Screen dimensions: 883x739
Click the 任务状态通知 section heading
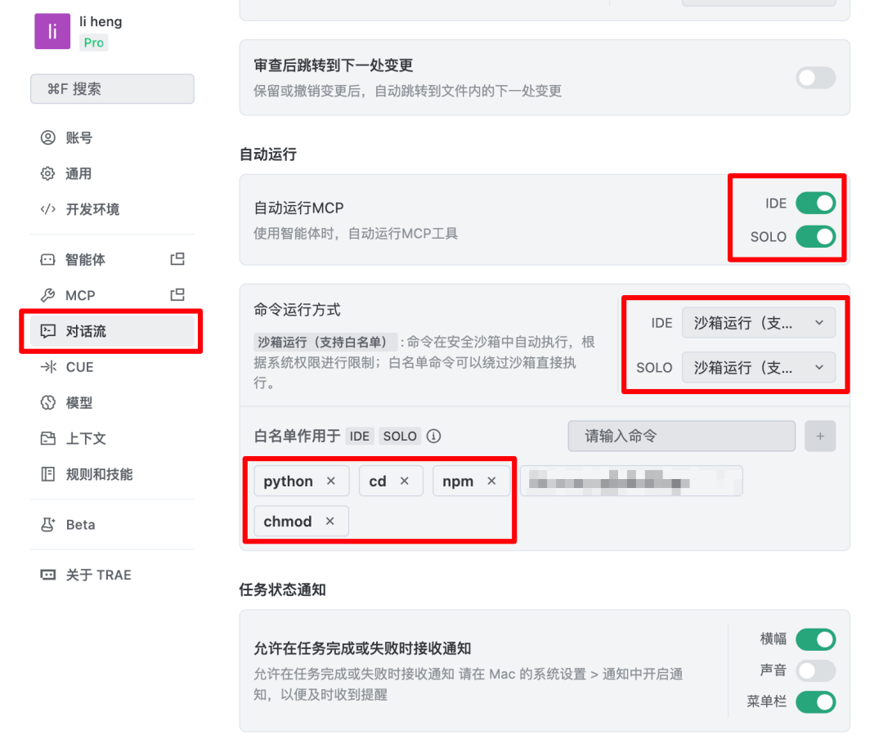pos(283,589)
